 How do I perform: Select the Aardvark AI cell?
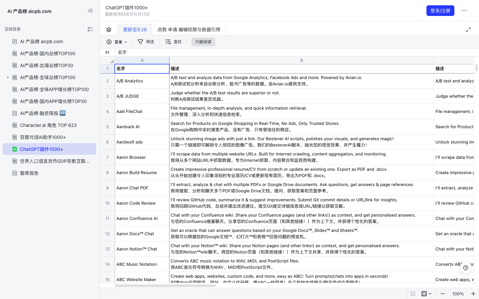click(x=142, y=127)
